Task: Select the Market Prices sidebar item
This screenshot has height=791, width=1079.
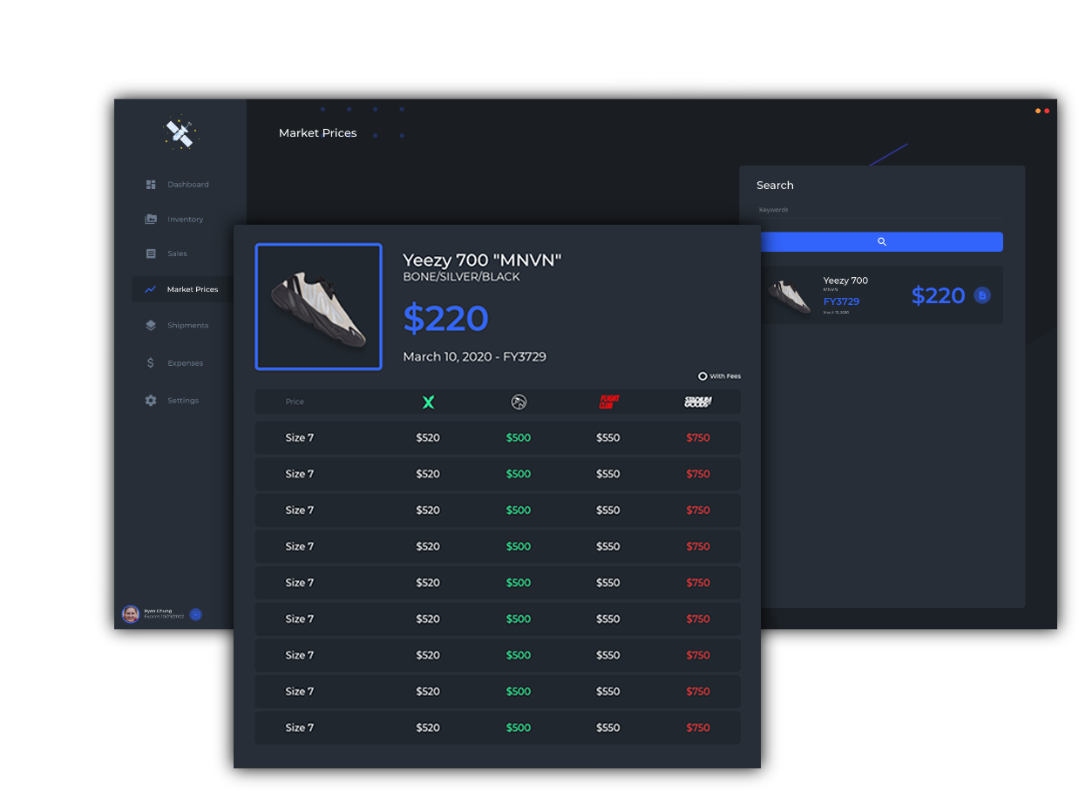Action: coord(181,289)
